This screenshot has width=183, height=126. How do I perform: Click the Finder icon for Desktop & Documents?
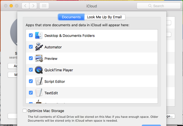tap(38, 36)
